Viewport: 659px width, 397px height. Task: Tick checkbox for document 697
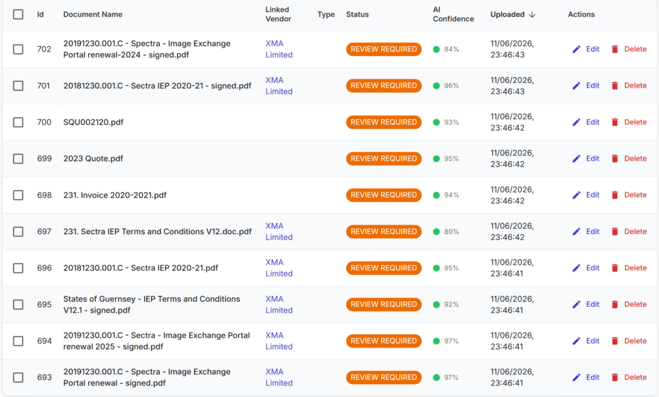(x=18, y=232)
